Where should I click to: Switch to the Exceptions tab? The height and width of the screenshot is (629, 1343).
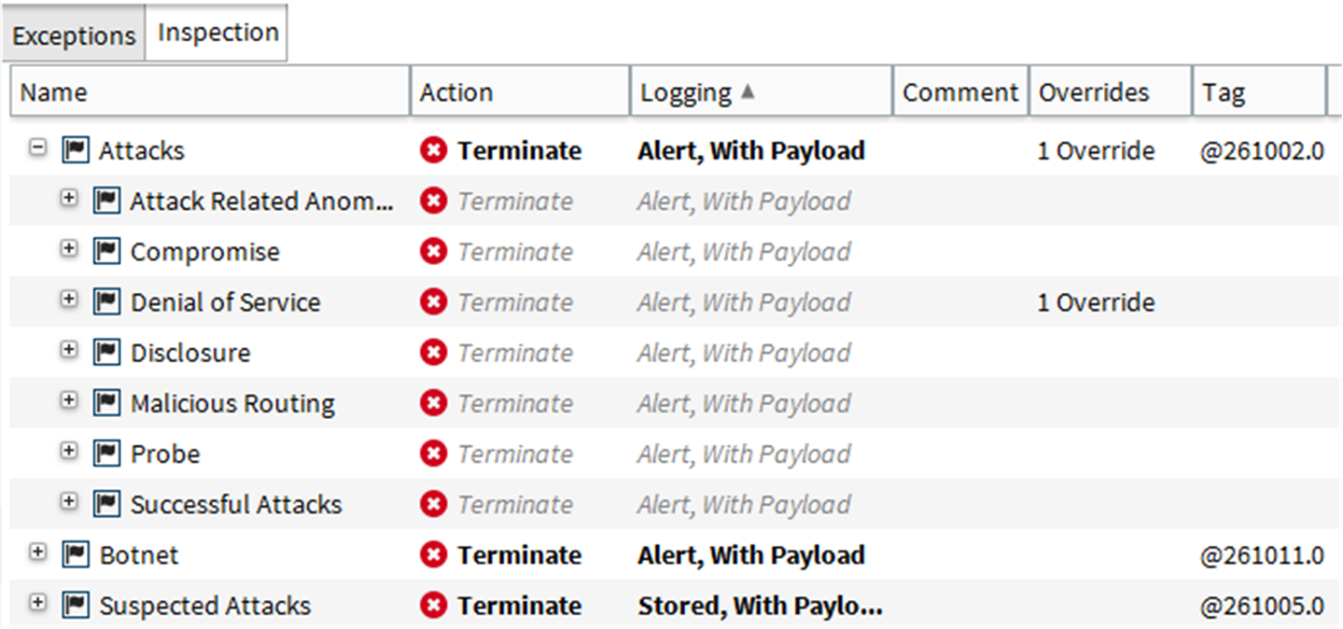click(74, 36)
